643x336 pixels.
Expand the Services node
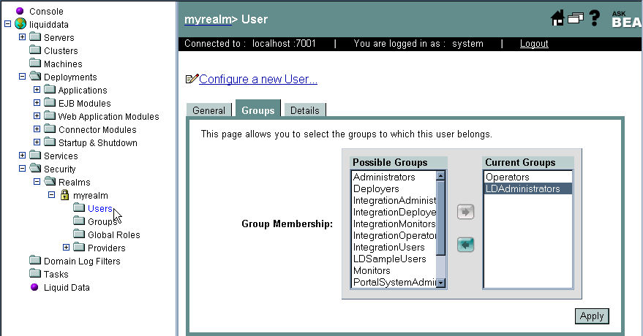pos(22,155)
